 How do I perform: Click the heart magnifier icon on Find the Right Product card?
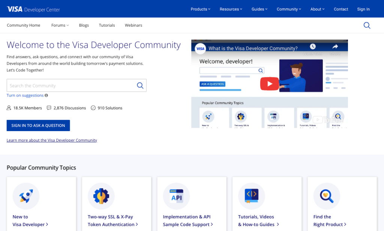coord(327,196)
